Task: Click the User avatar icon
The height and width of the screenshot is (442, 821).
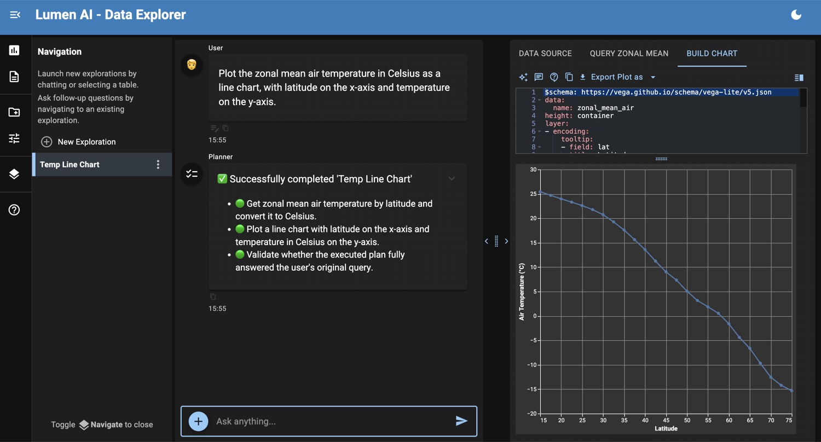Action: coord(192,65)
